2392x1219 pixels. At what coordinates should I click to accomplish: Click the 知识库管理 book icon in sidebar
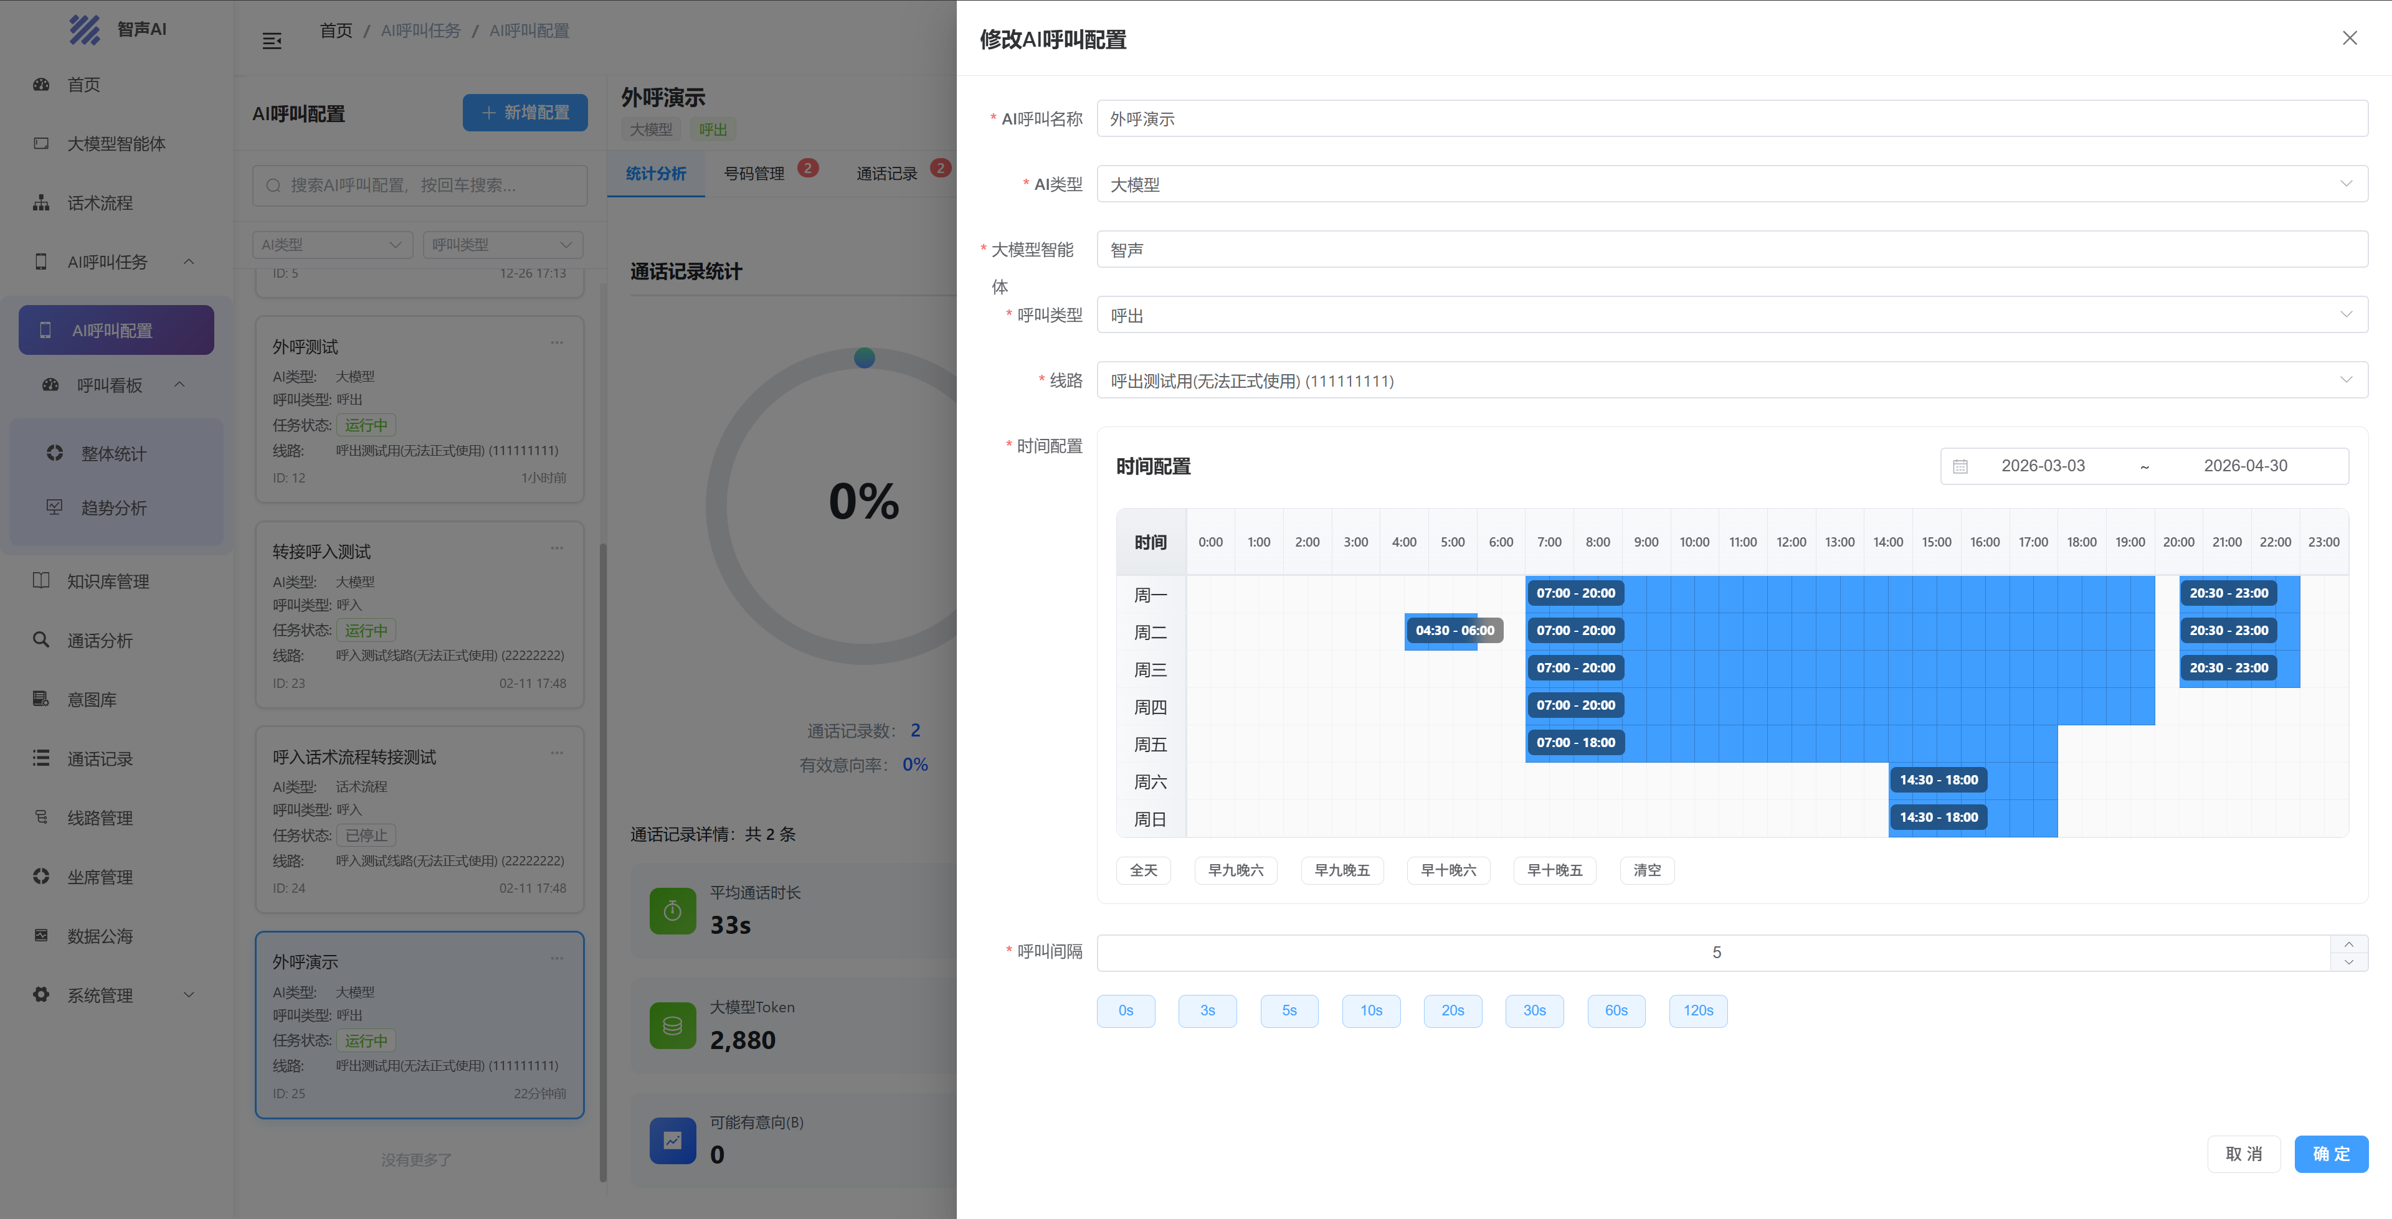[41, 580]
